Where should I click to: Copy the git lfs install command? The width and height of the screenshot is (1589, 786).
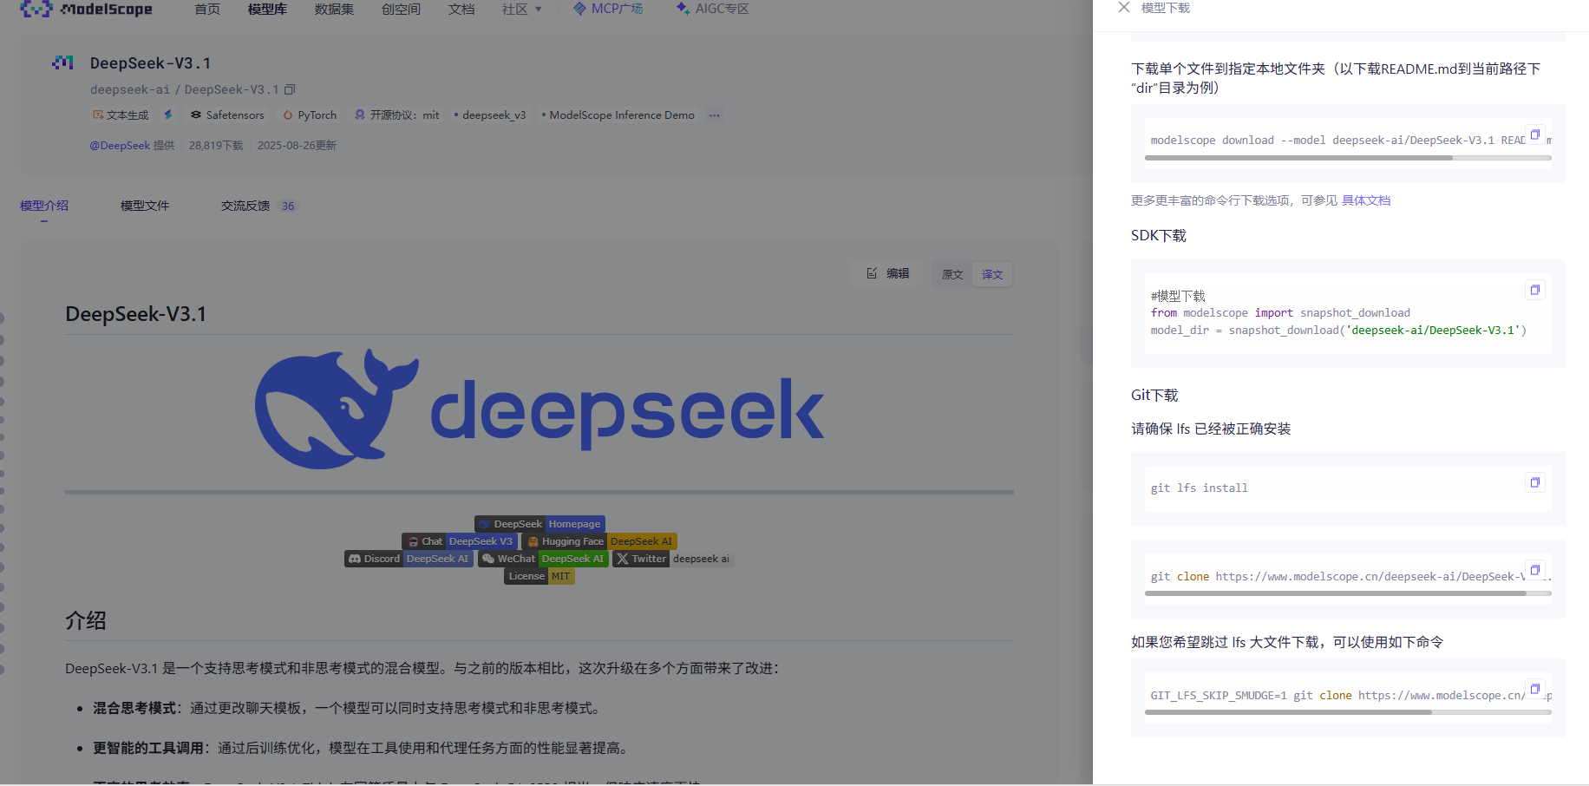coord(1535,482)
